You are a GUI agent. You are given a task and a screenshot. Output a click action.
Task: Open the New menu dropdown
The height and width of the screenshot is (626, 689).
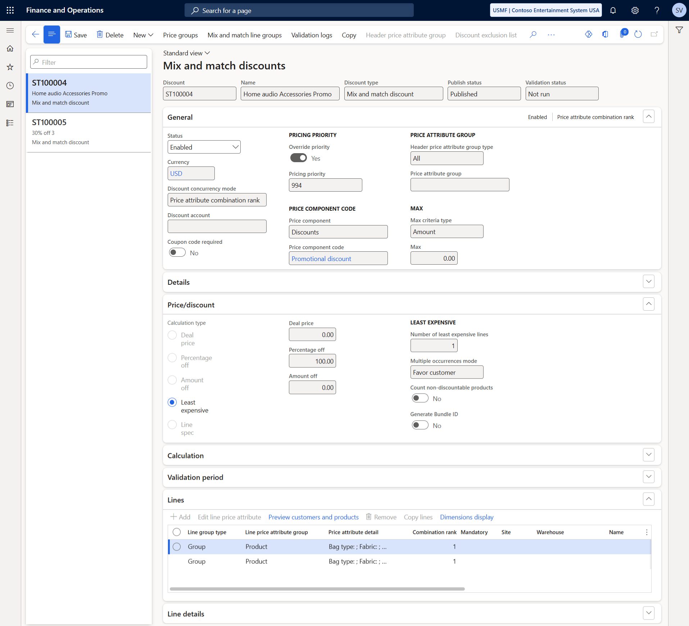point(143,35)
